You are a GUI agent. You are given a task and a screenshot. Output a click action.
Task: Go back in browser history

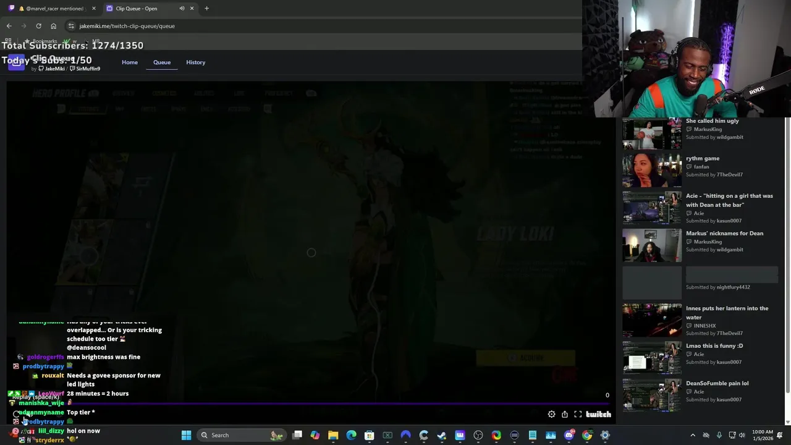[9, 26]
